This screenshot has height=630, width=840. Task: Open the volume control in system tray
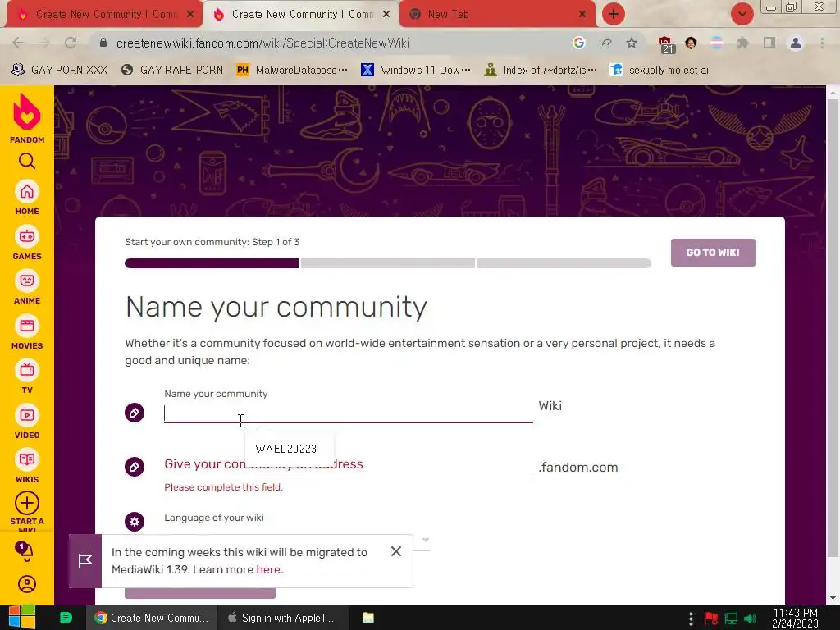click(x=751, y=619)
